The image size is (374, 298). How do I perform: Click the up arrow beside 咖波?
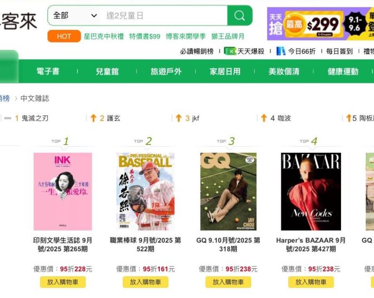(264, 118)
